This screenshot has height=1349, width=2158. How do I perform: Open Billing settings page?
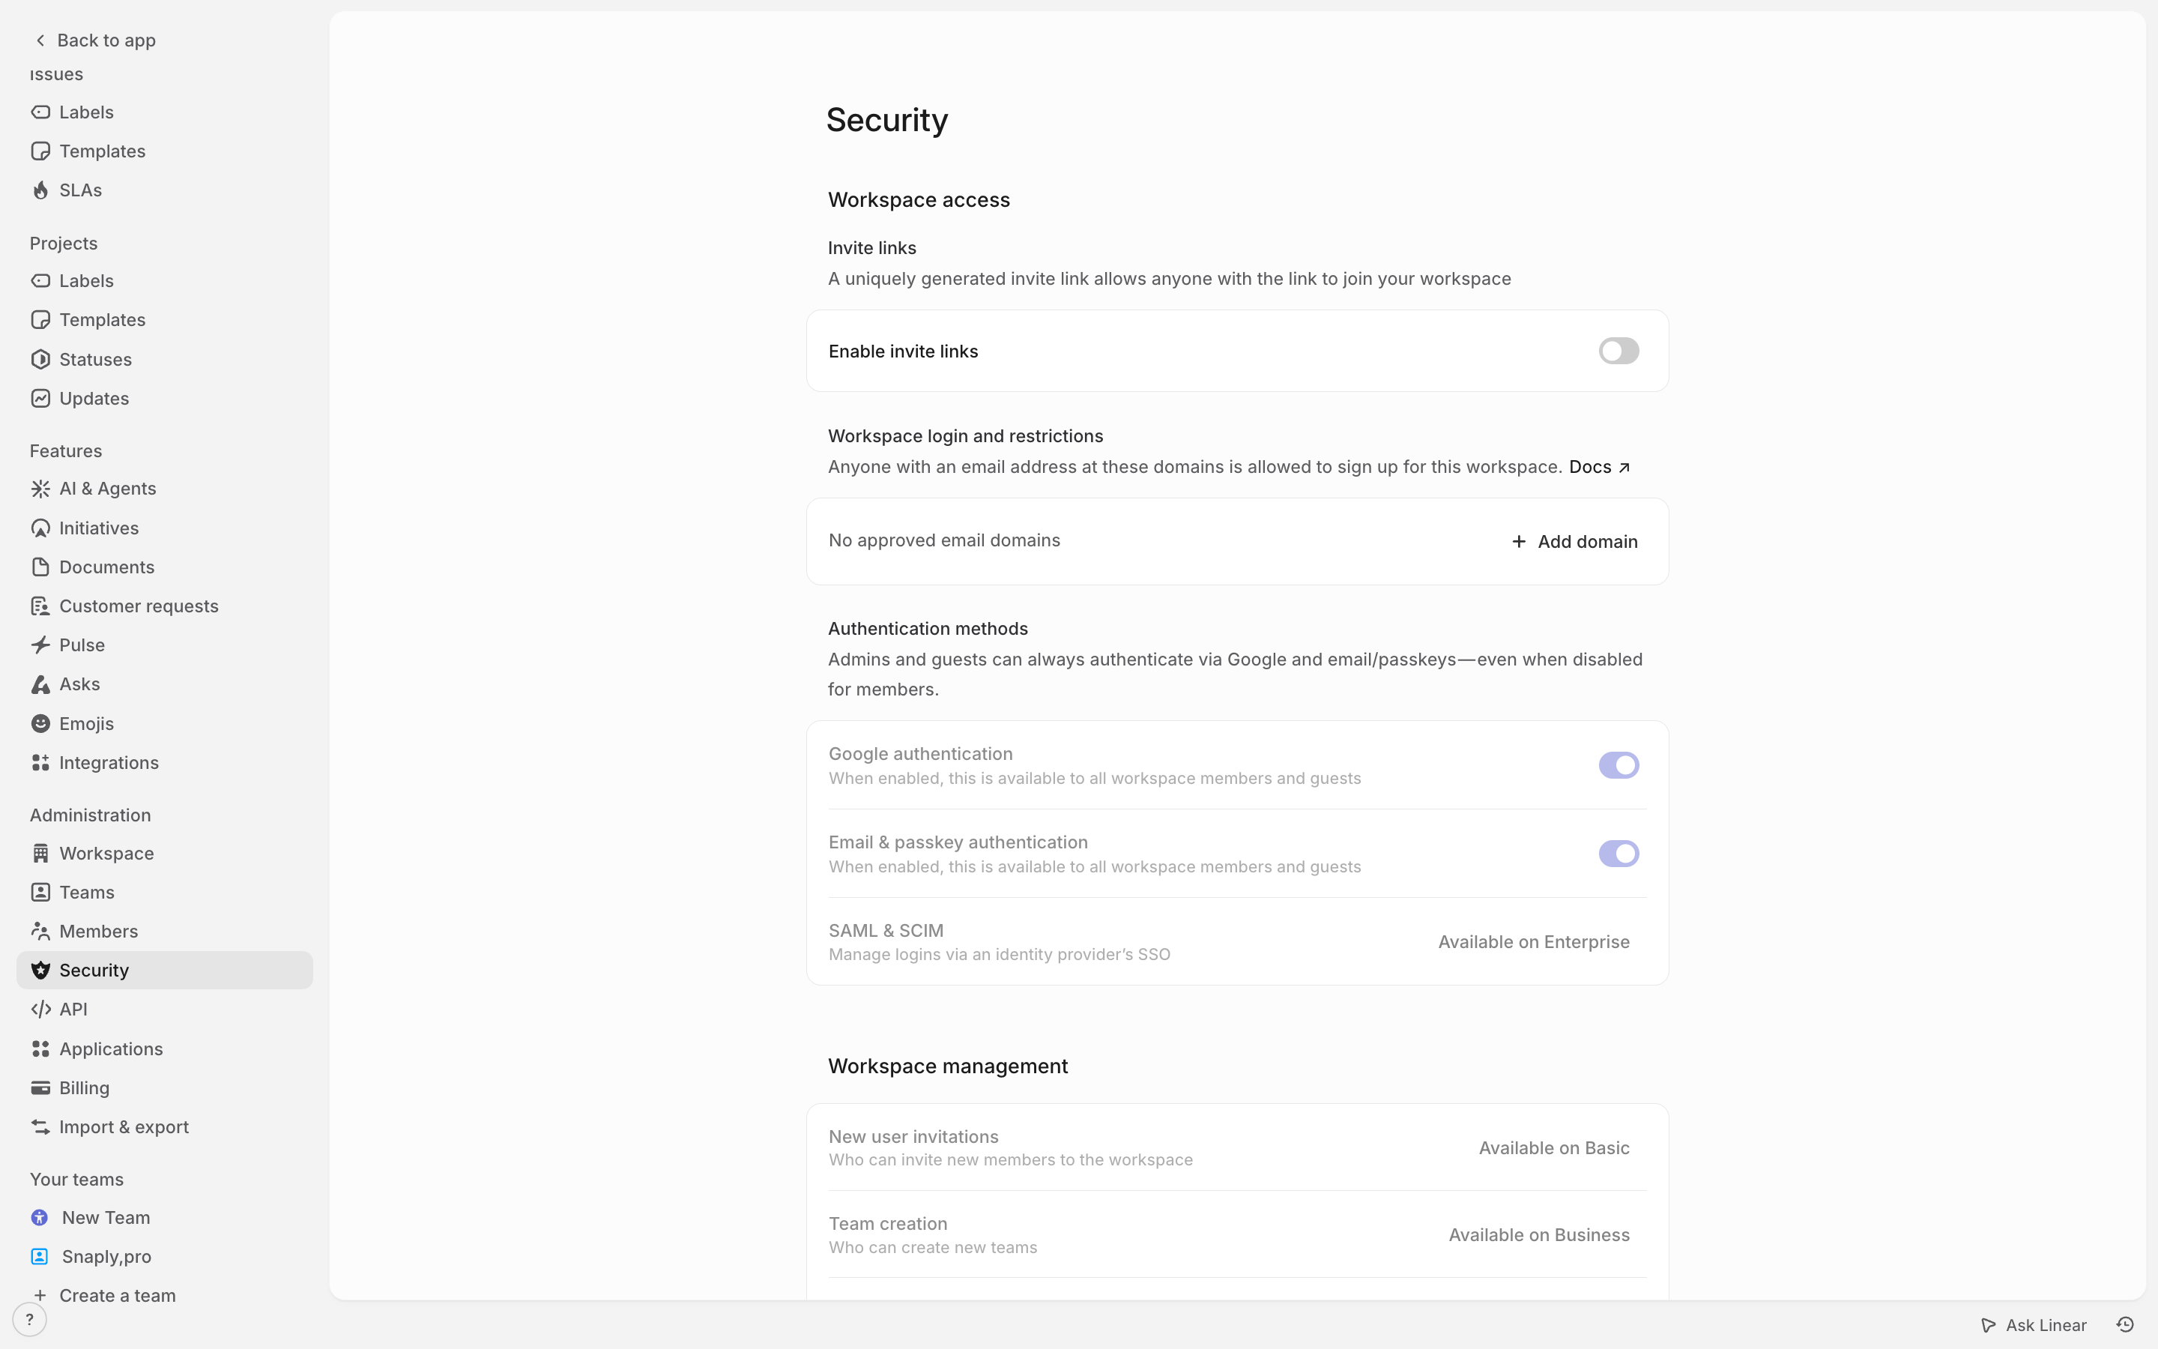coord(165,1087)
